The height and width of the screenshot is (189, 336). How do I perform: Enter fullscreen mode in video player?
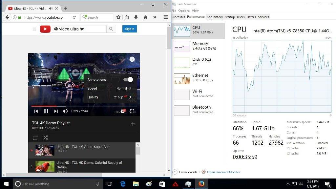point(132,111)
